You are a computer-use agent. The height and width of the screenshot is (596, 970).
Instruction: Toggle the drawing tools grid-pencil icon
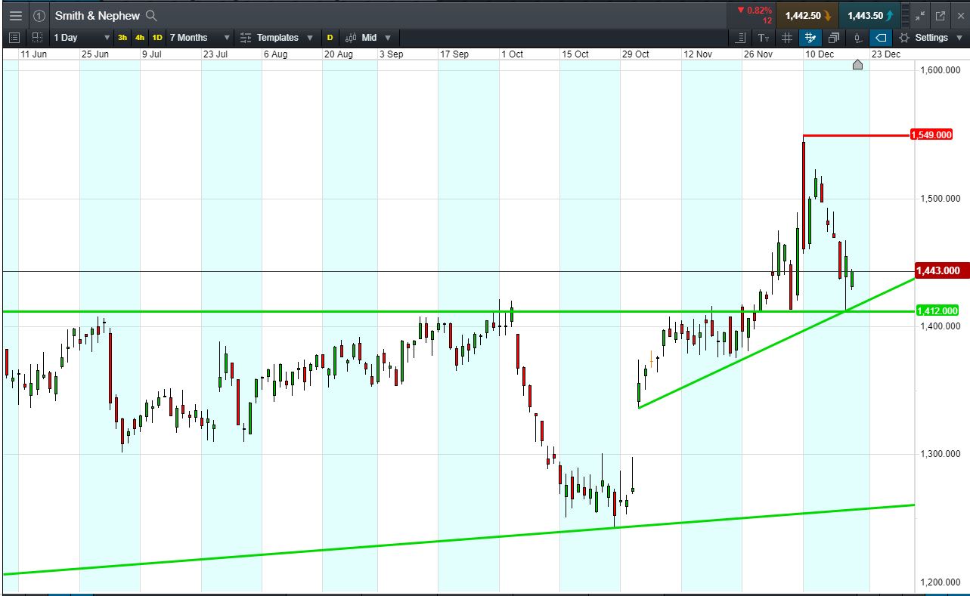[810, 38]
